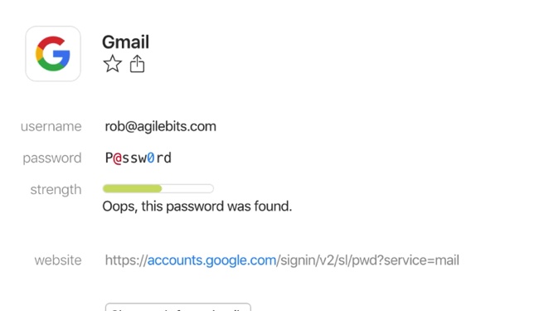Click the partially visible button at bottom
The image size is (539, 311).
click(178, 307)
